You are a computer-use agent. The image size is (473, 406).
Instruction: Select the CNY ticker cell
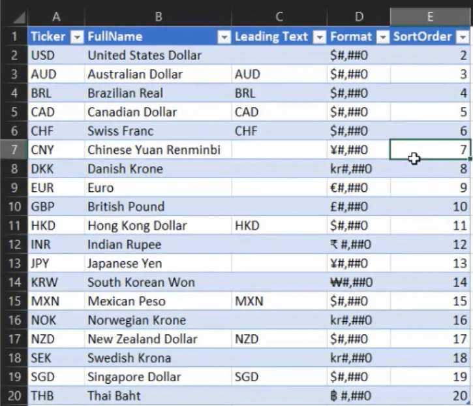click(x=56, y=149)
